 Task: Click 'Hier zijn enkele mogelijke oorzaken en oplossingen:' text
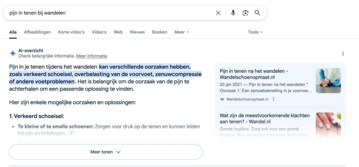[x=73, y=102]
